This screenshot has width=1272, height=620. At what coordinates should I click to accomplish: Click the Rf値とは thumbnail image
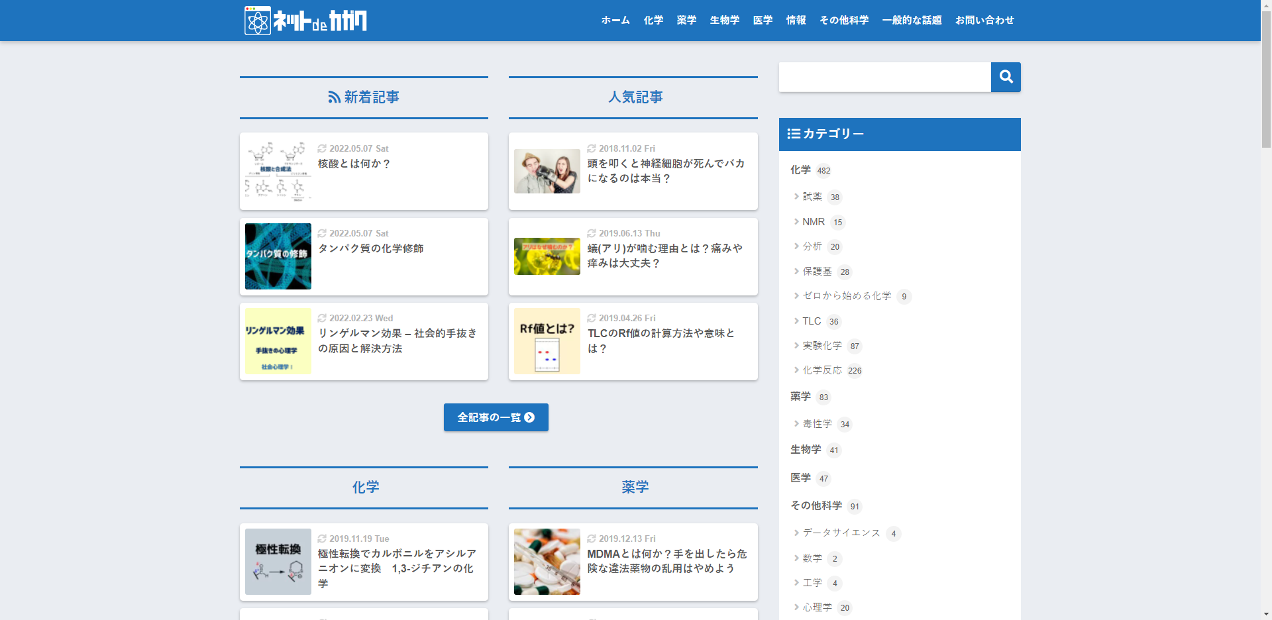coord(547,341)
